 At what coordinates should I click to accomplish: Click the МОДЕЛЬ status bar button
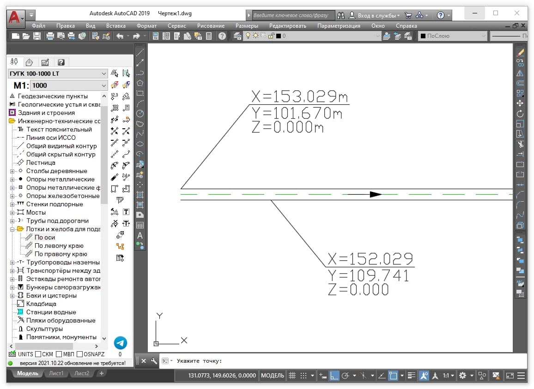[x=273, y=376]
